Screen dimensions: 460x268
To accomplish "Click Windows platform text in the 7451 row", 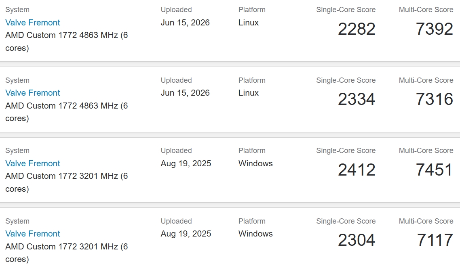I will click(x=255, y=163).
